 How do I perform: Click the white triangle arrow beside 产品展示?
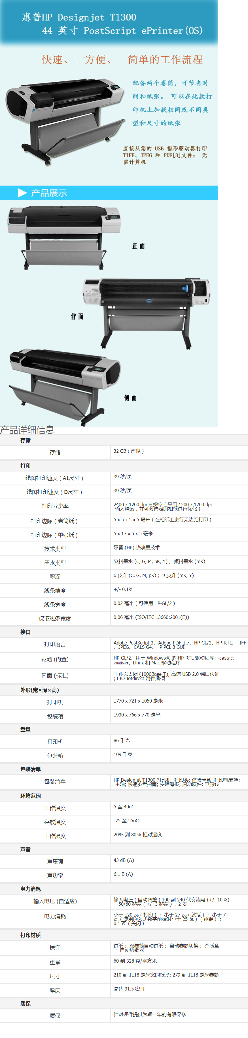[22, 193]
